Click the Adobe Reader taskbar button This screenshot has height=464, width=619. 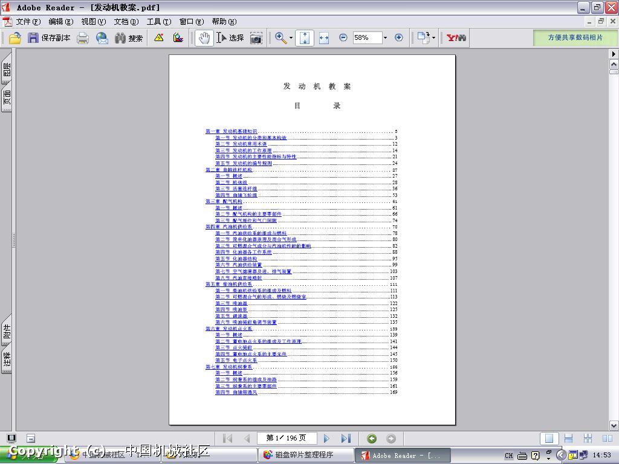point(402,456)
